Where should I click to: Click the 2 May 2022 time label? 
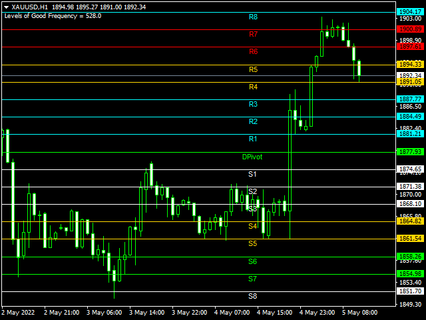tap(18, 313)
